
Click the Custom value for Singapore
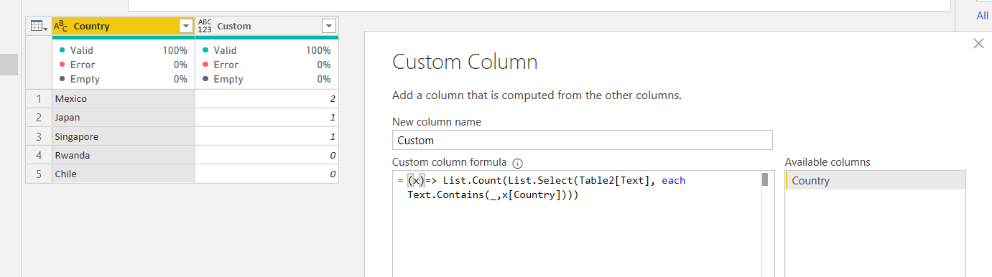[x=266, y=136]
